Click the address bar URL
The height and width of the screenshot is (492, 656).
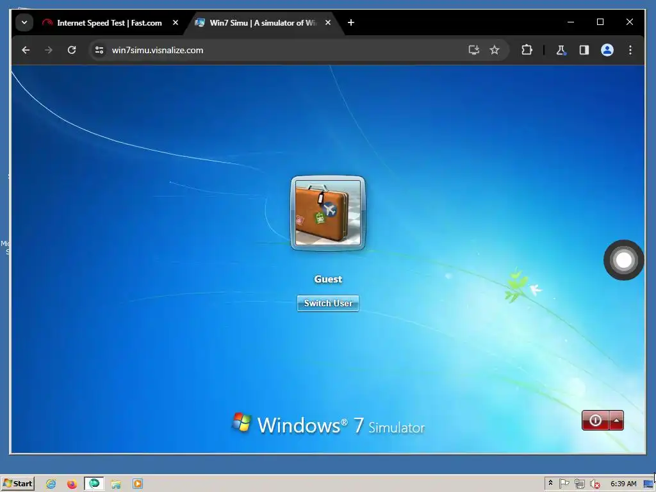[158, 50]
